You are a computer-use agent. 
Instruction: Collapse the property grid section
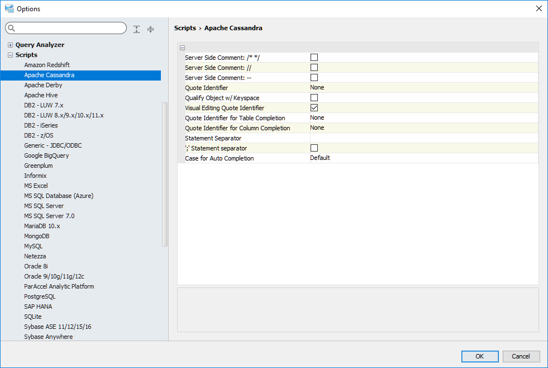click(x=183, y=48)
